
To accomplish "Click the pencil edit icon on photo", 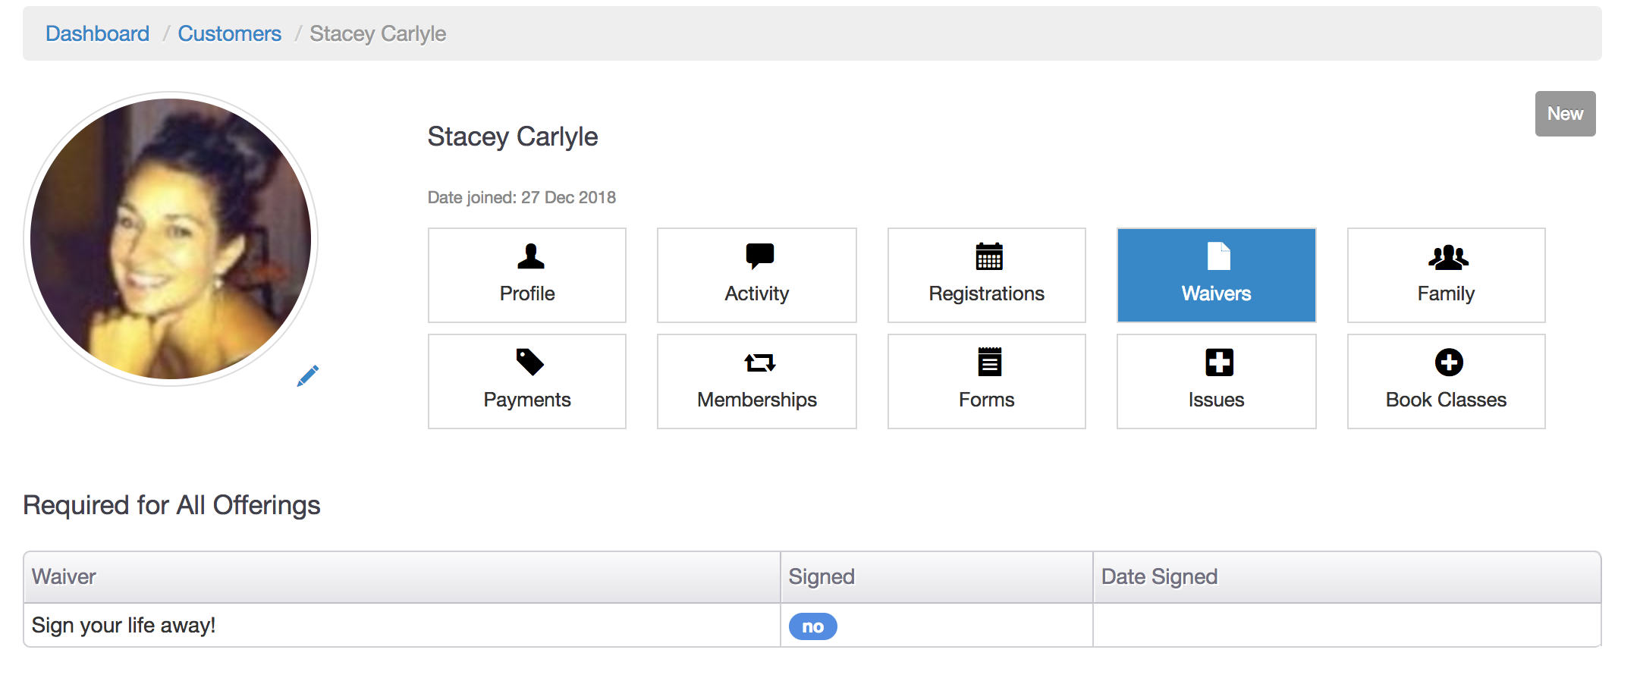I will tap(308, 375).
